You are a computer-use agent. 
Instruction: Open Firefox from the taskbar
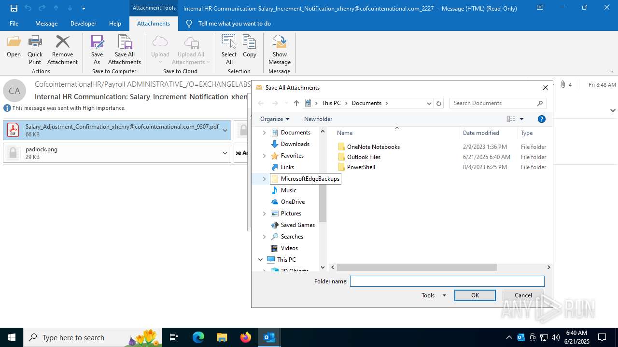click(x=245, y=337)
